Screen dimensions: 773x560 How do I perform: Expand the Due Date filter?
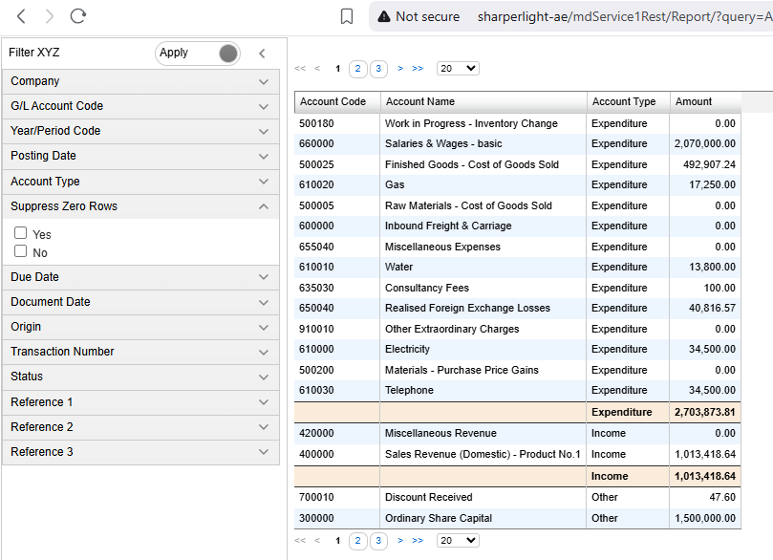[x=140, y=277]
